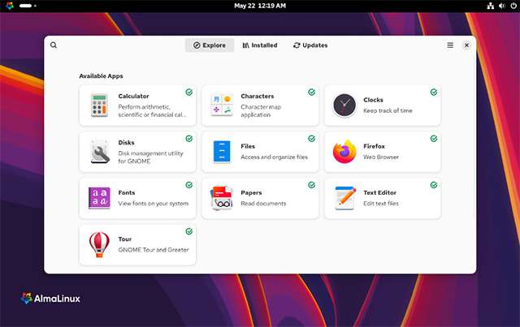Image resolution: width=520 pixels, height=327 pixels.
Task: Click installed checkmark on Clocks card
Action: coord(434,93)
